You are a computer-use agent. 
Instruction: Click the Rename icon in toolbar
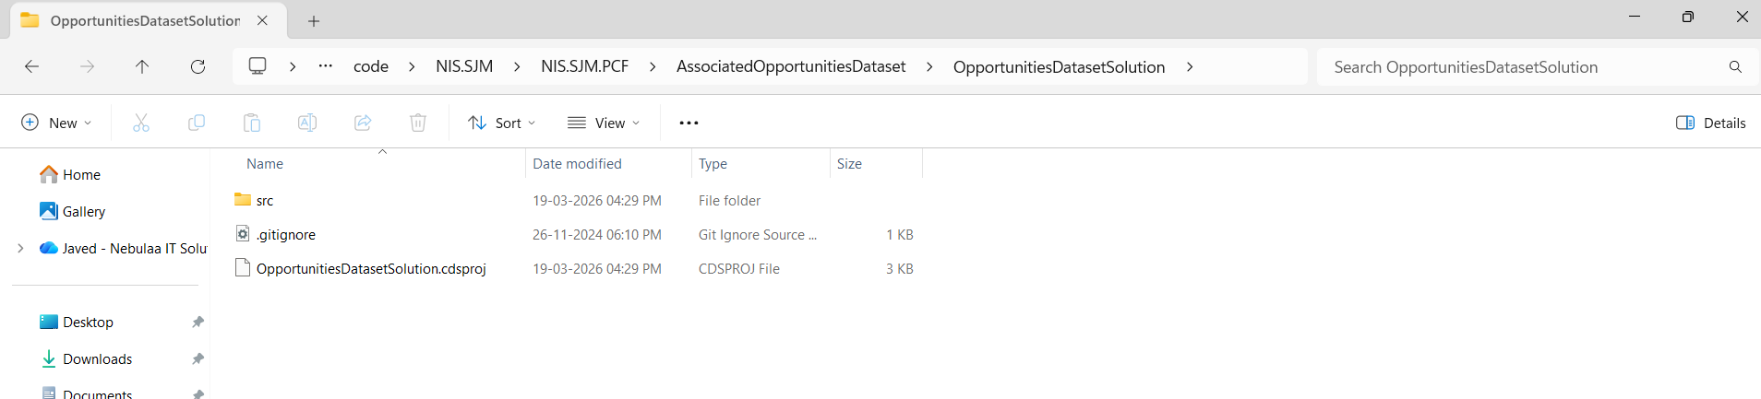click(307, 123)
